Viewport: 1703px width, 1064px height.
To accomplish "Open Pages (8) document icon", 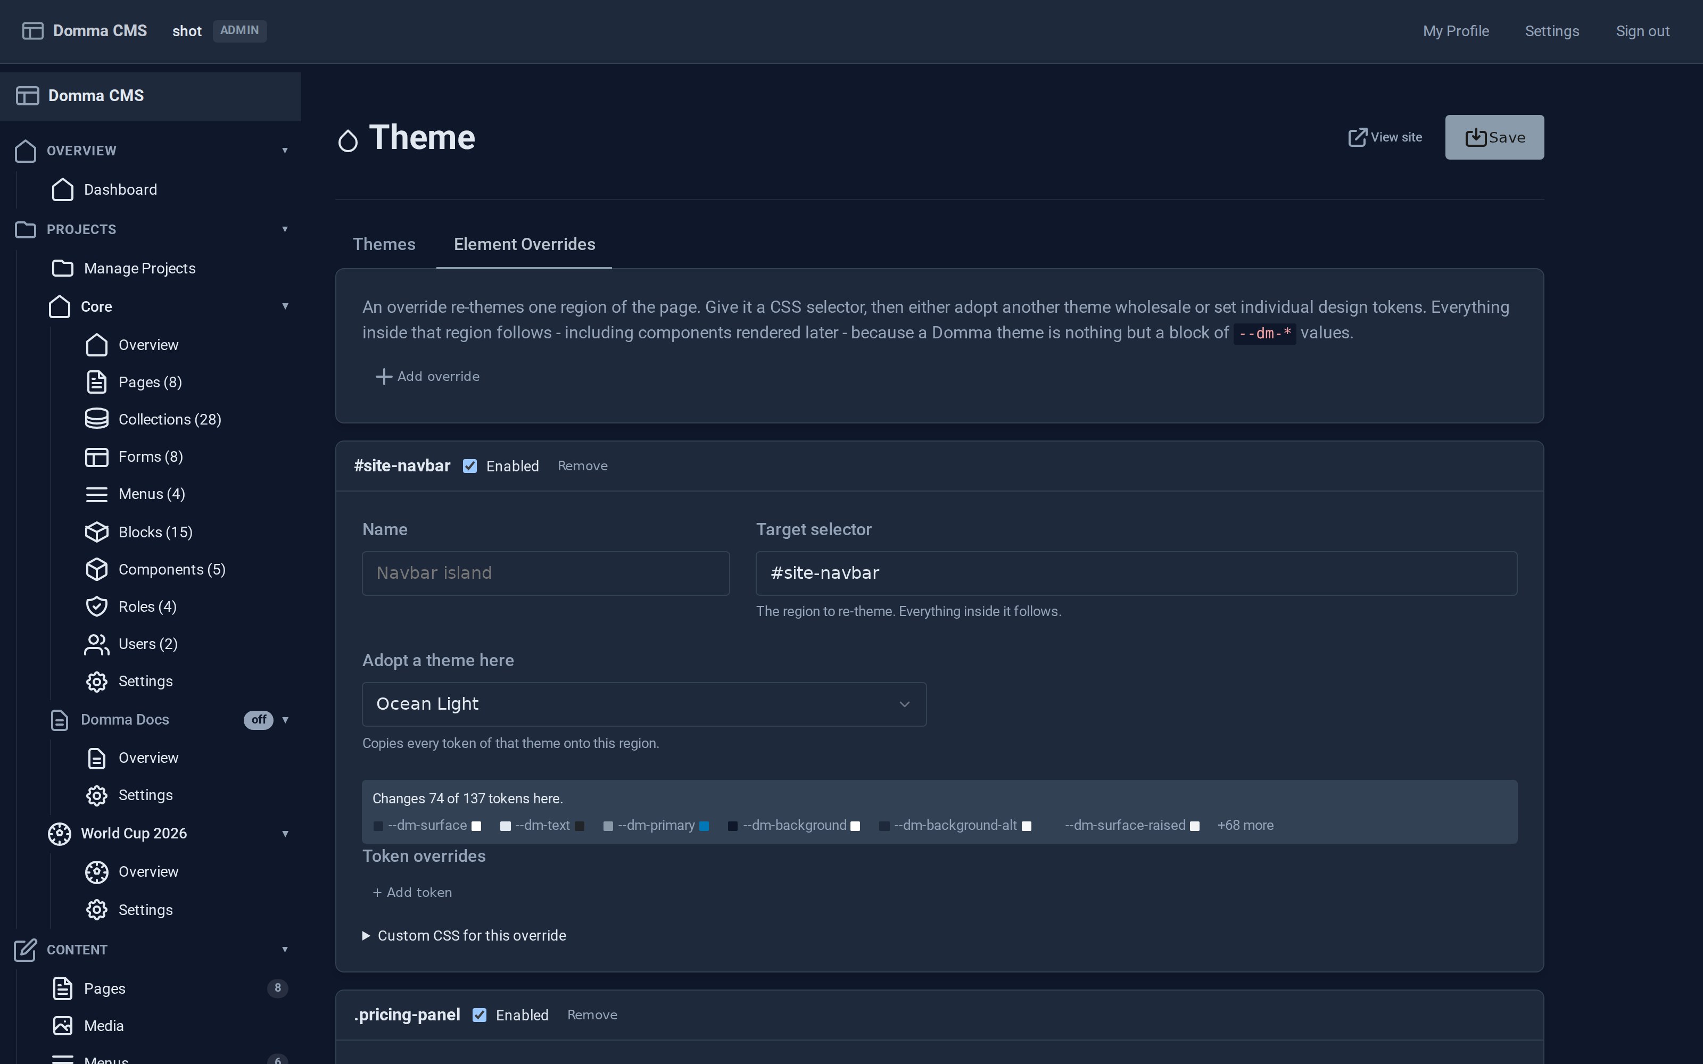I will pos(96,382).
